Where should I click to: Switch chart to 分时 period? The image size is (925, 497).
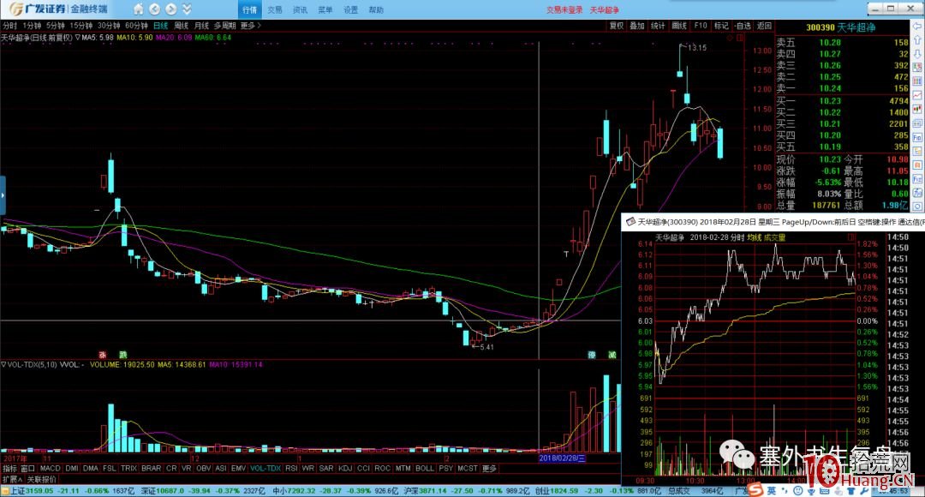point(10,26)
